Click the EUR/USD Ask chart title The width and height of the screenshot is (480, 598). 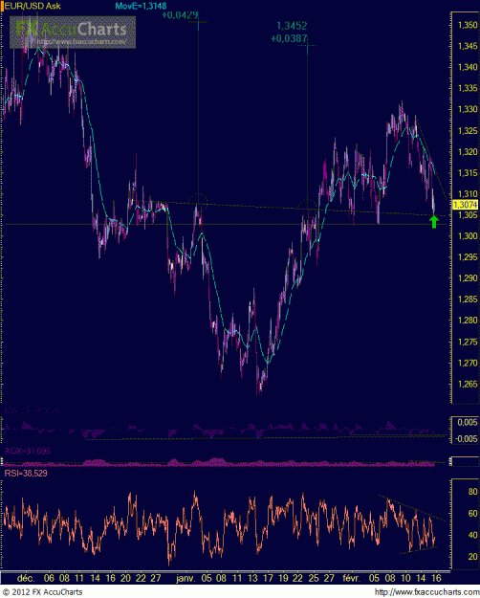click(33, 6)
